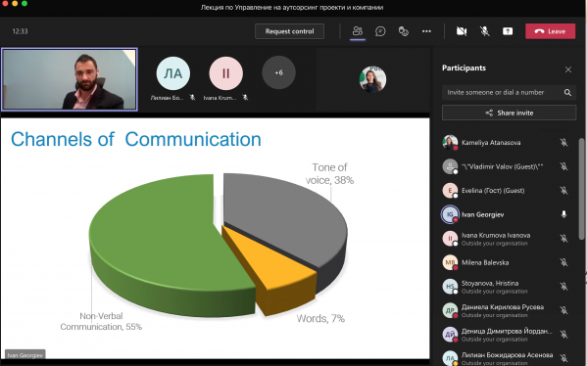Open the reactions icon in toolbar
This screenshot has height=366, width=587.
coord(404,31)
